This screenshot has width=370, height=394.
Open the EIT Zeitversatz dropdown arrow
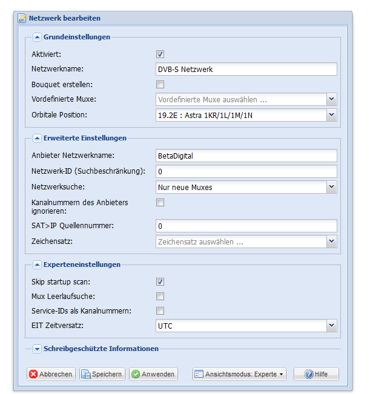(331, 326)
